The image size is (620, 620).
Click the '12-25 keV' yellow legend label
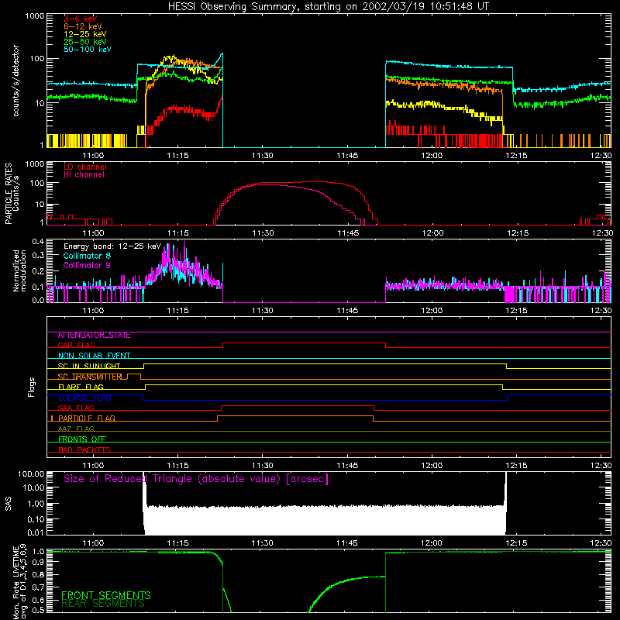tap(85, 34)
